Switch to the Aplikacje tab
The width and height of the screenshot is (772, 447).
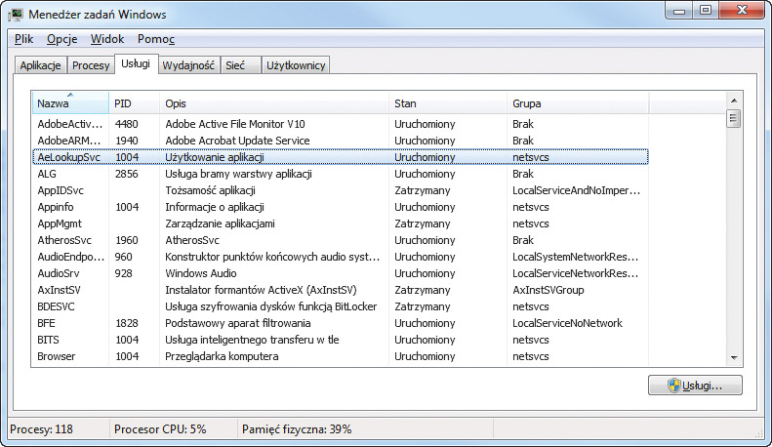click(41, 65)
